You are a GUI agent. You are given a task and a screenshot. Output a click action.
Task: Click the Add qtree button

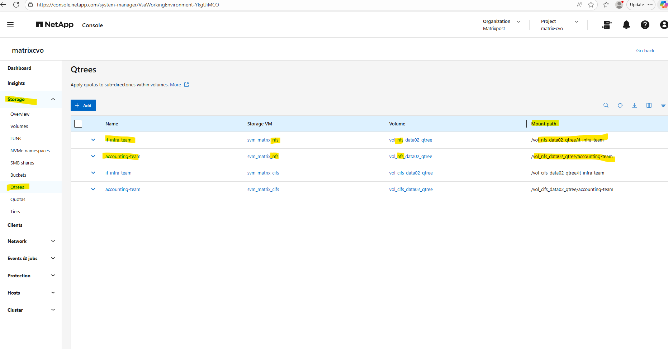[x=83, y=105]
